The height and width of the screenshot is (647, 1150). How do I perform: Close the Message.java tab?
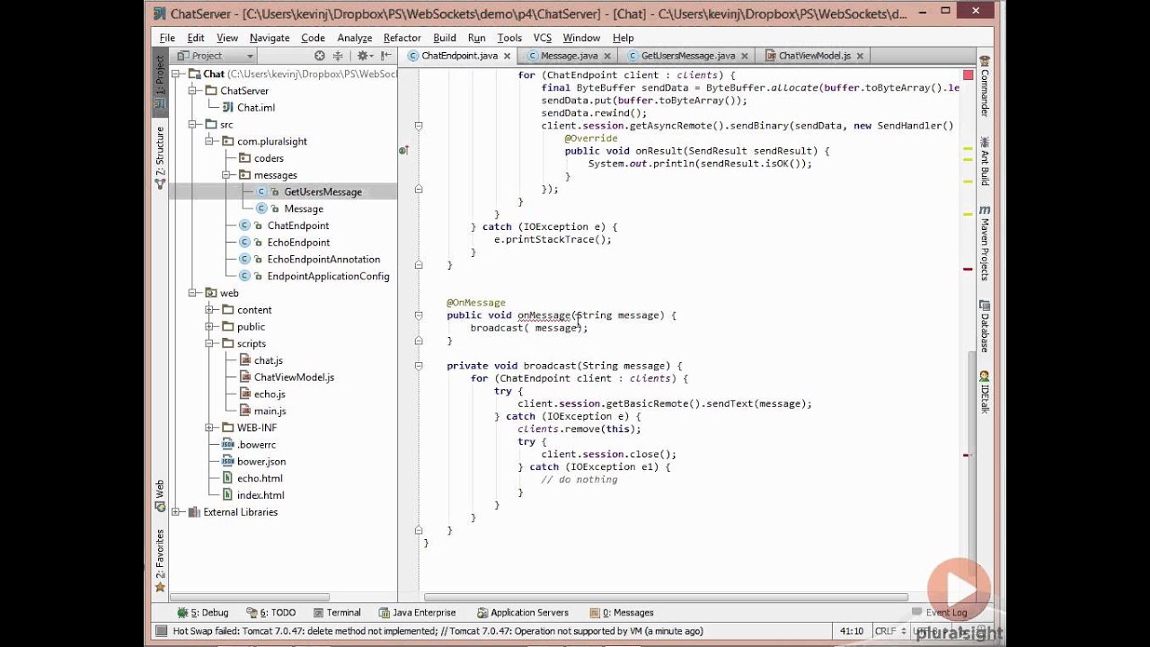click(x=608, y=56)
